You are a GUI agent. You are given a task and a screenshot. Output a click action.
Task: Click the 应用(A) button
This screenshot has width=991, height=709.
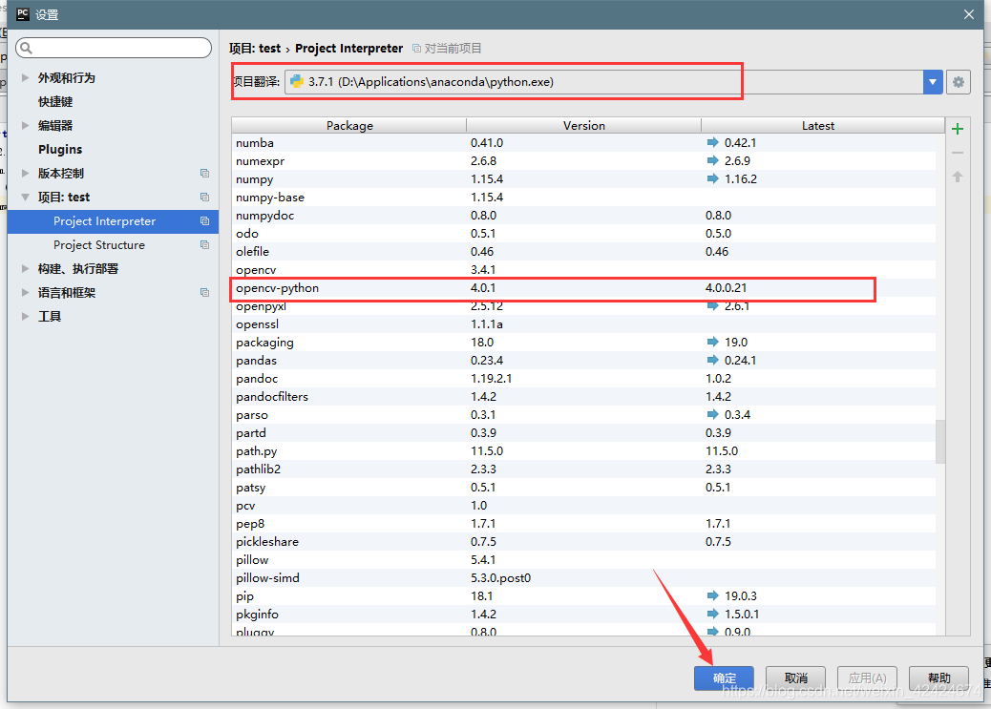867,678
